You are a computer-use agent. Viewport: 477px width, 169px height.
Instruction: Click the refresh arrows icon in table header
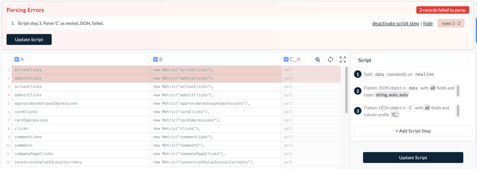coord(330,60)
